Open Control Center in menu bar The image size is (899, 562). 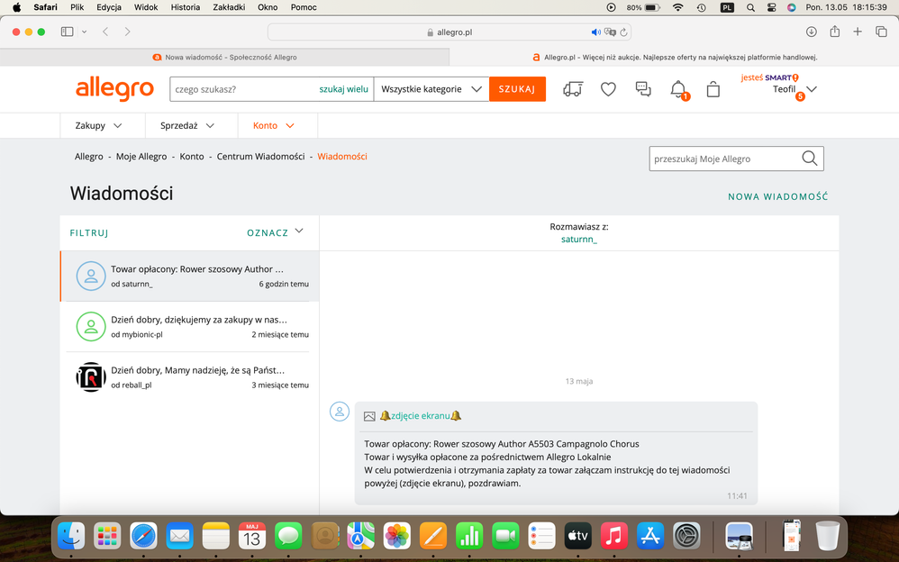coord(771,7)
